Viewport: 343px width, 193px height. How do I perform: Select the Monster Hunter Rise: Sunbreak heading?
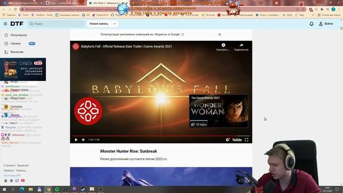tap(129, 151)
